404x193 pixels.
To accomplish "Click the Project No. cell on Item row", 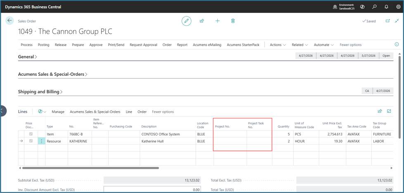I will click(230, 134).
